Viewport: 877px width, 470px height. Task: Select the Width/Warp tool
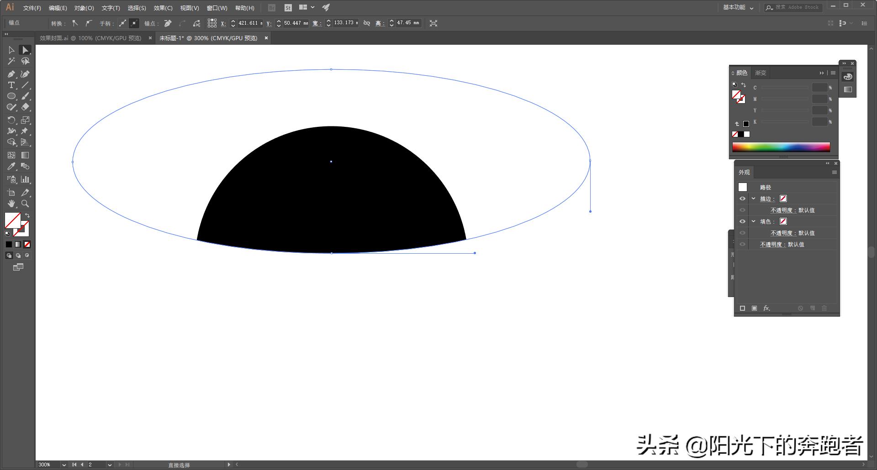[11, 131]
